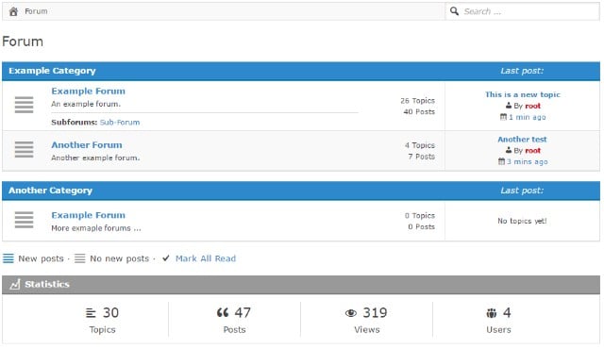Click user icon under 'This is a new topic'
Viewport: 604px width, 349px height.
pyautogui.click(x=509, y=106)
